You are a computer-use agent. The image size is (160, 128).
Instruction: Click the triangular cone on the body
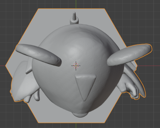click(86, 87)
